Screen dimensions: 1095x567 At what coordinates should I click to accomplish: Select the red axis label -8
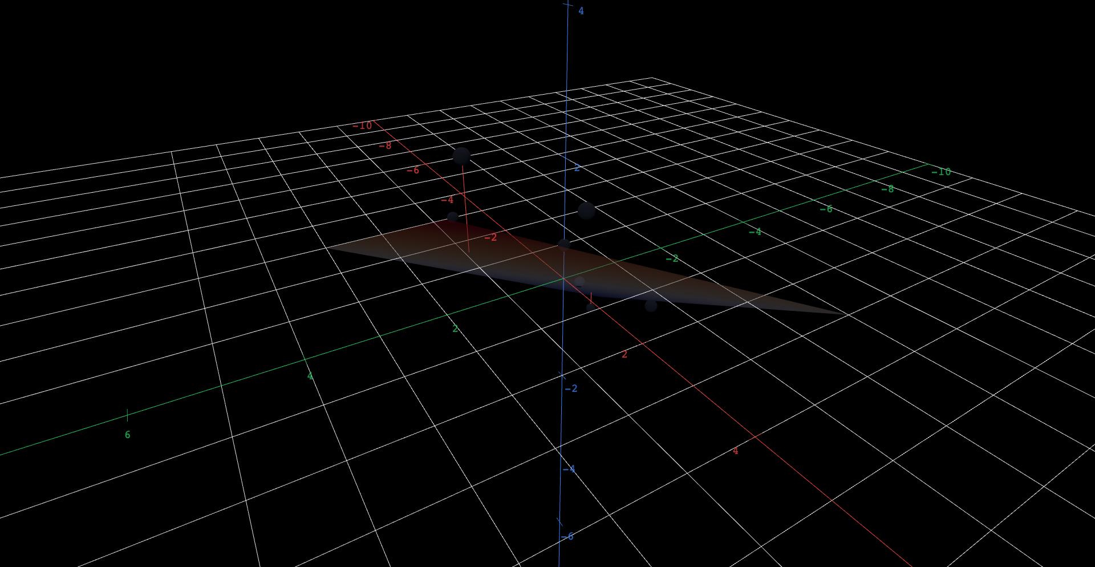[385, 145]
